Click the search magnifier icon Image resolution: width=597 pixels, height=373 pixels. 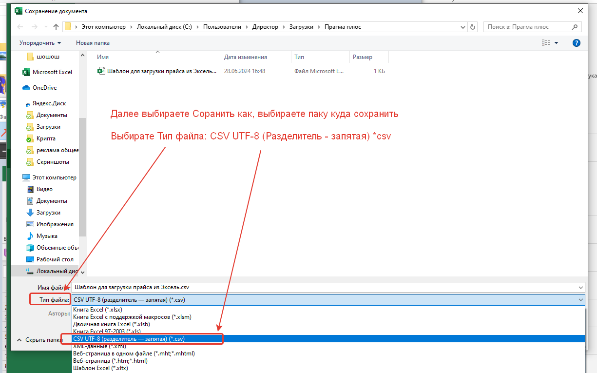(x=575, y=27)
